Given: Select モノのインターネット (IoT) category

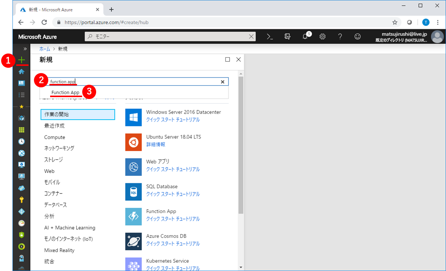Looking at the screenshot, I should [69, 239].
